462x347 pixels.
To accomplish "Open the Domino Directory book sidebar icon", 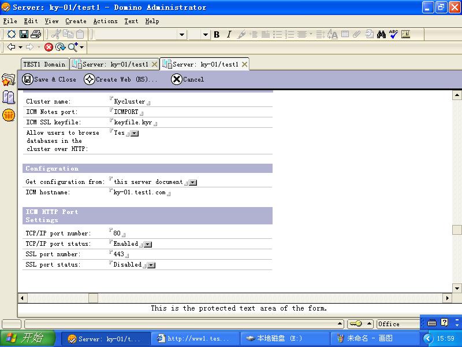I will pyautogui.click(x=8, y=97).
